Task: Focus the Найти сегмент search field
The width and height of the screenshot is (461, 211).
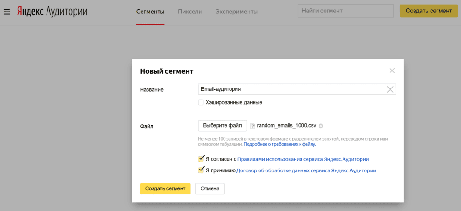Action: (346, 11)
